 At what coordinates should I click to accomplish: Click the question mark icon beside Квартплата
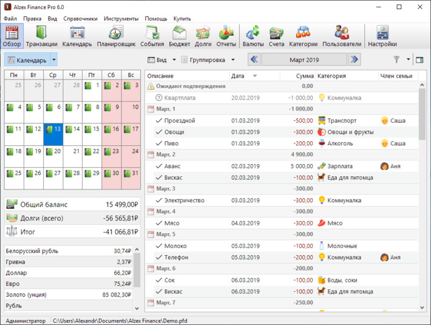pyautogui.click(x=159, y=98)
